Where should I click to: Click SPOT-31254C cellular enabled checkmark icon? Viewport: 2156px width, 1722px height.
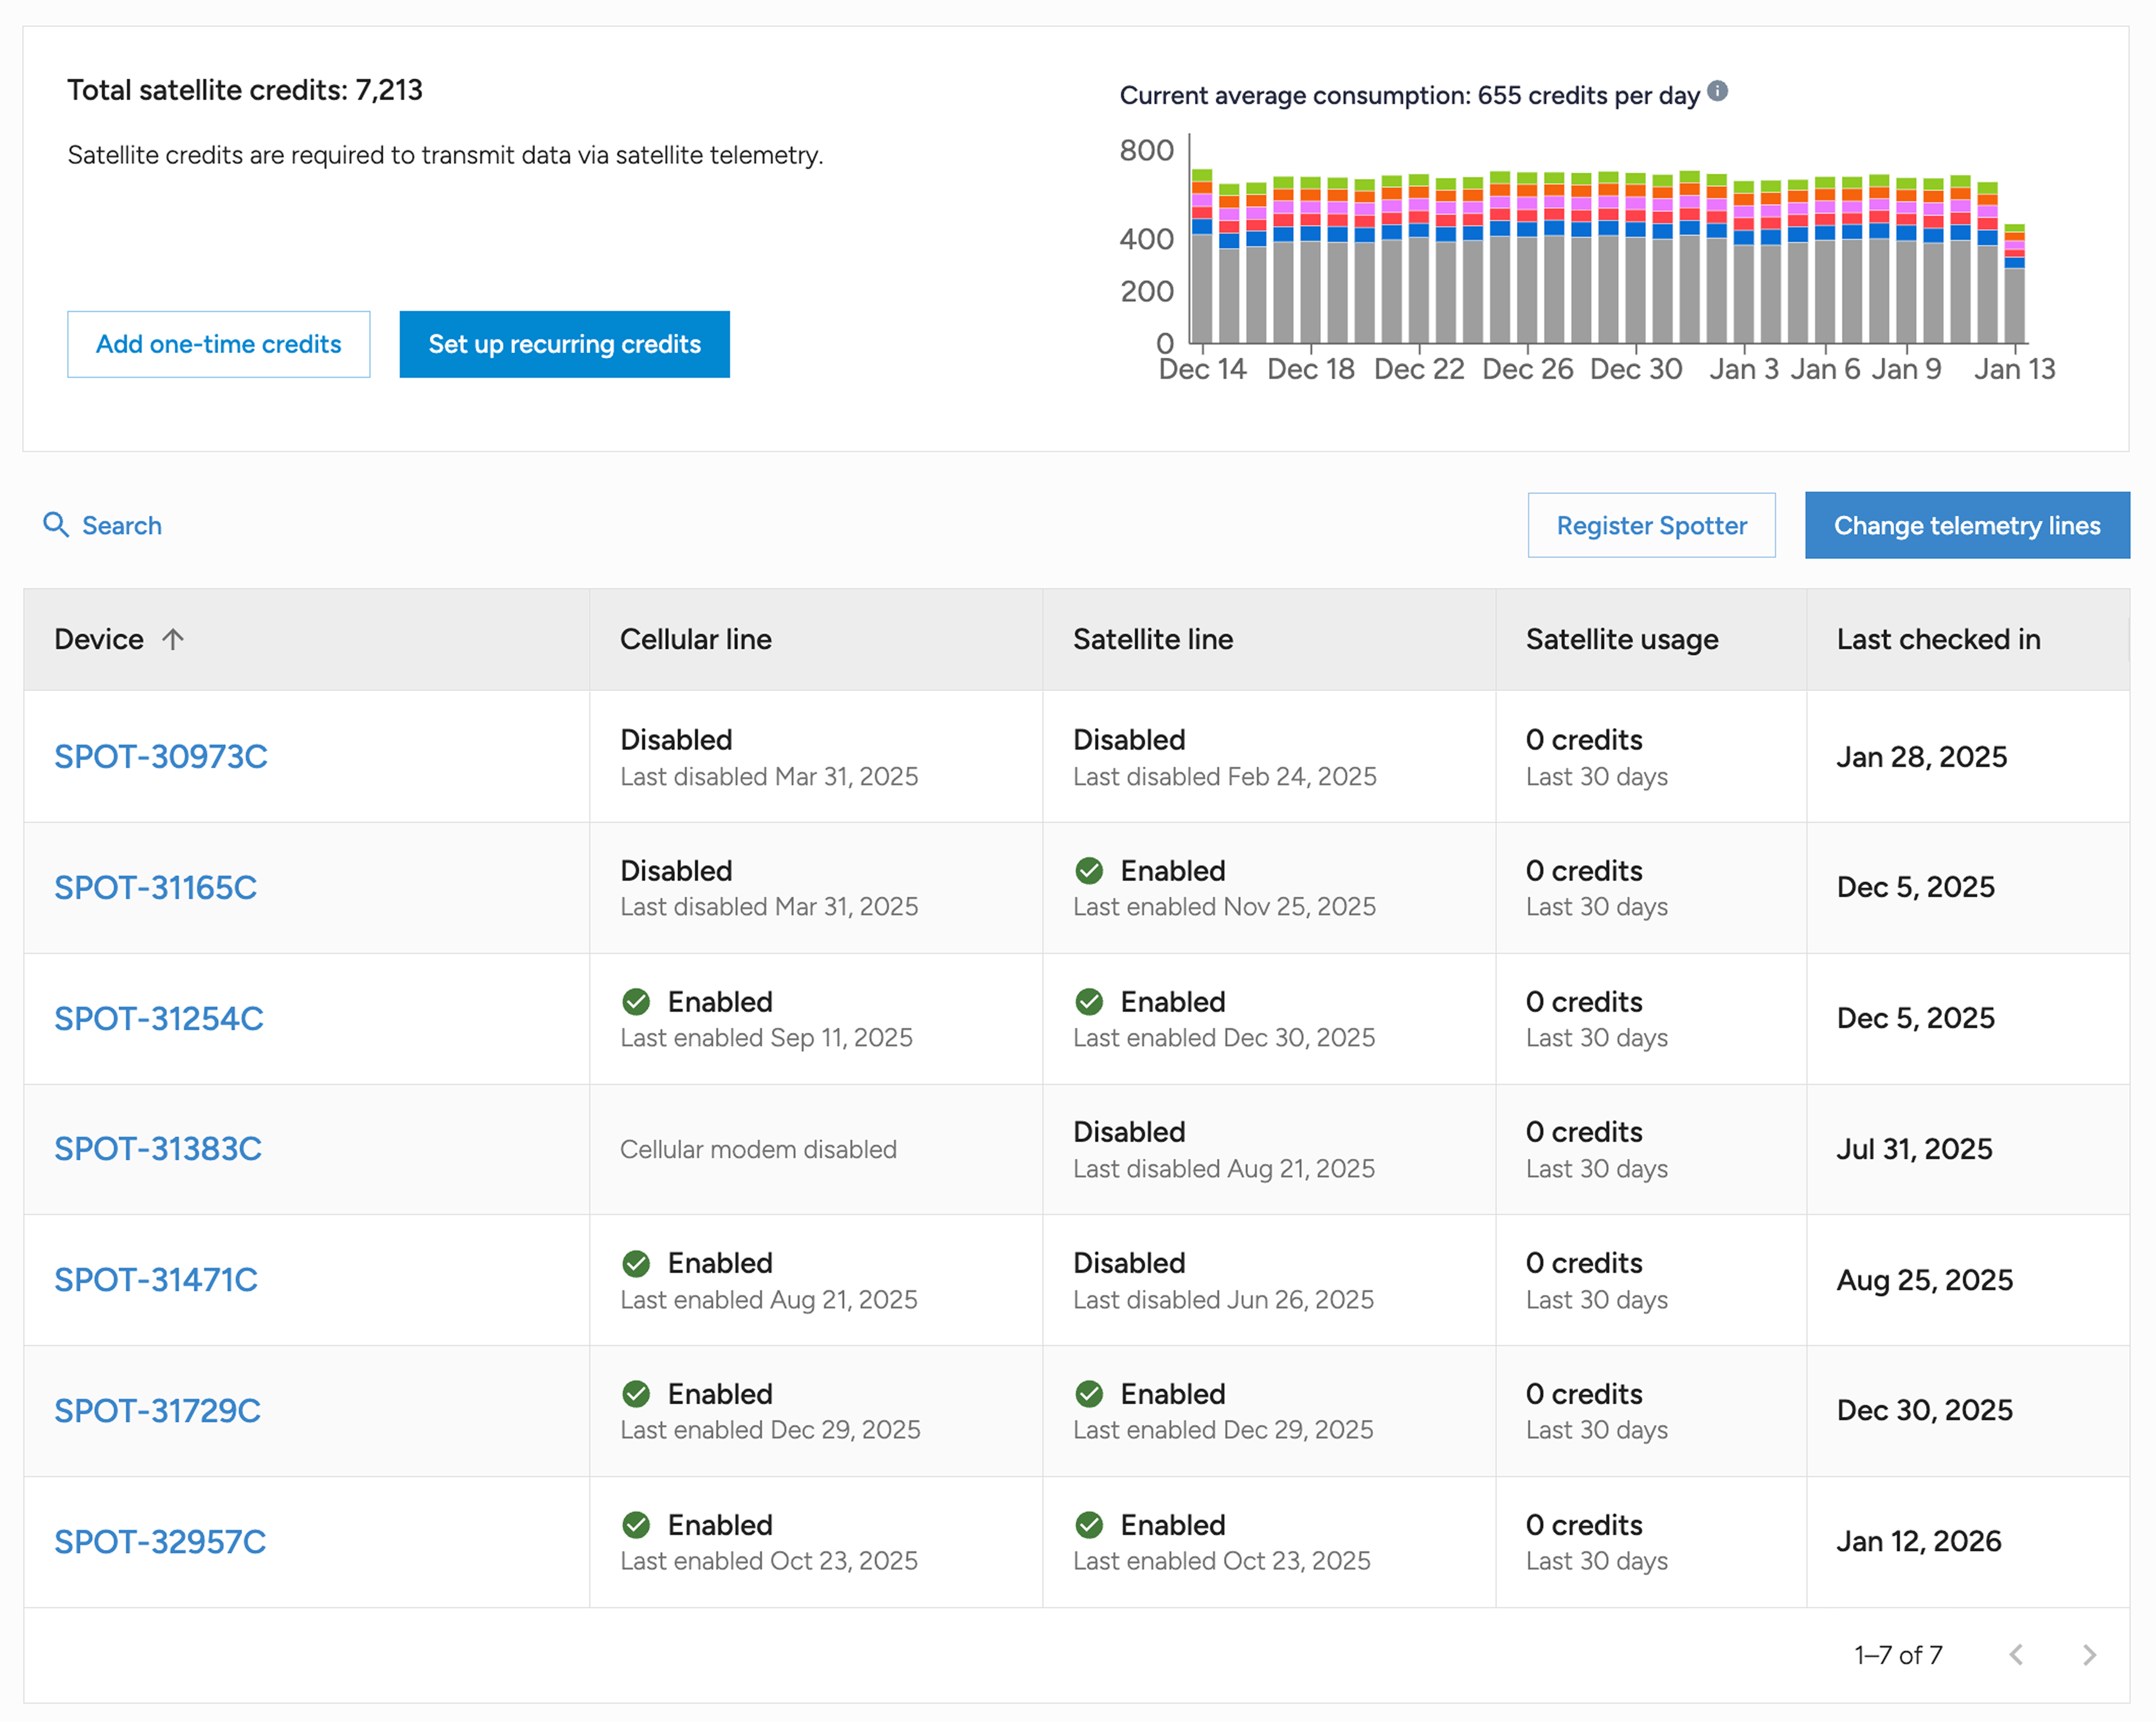pyautogui.click(x=636, y=1001)
